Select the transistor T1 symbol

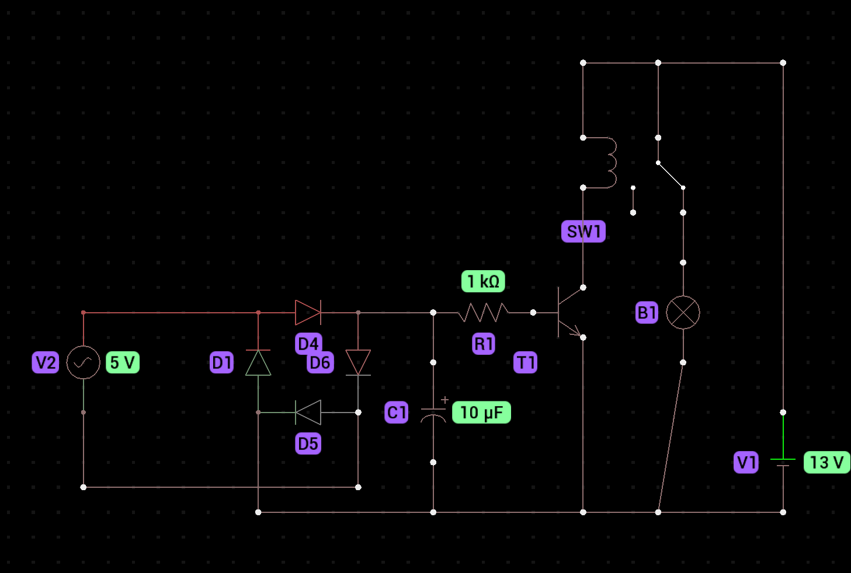click(x=569, y=313)
